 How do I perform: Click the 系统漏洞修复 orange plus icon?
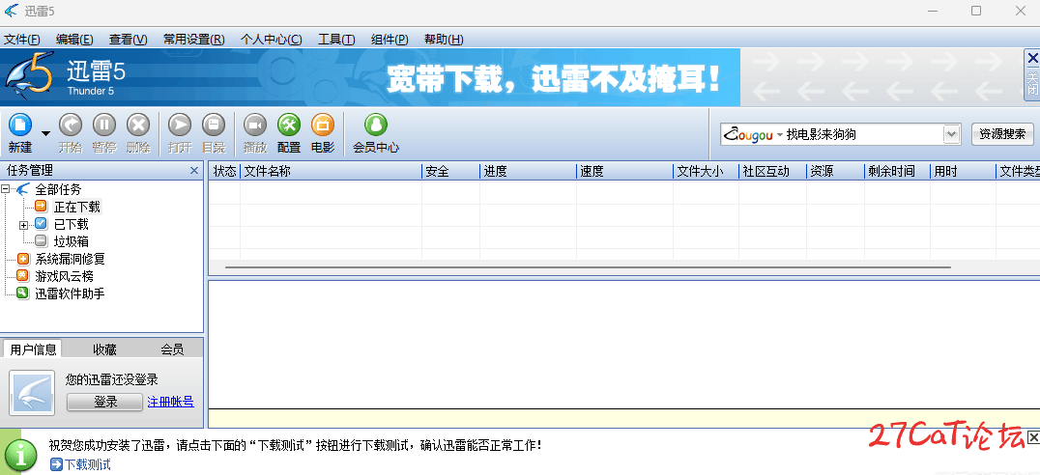click(x=22, y=259)
